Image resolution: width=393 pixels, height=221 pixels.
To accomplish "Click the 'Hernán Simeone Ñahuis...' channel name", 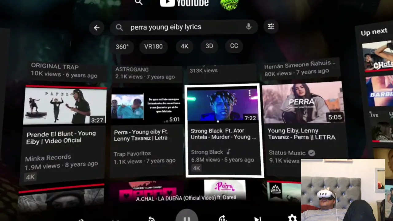I will tap(300, 65).
